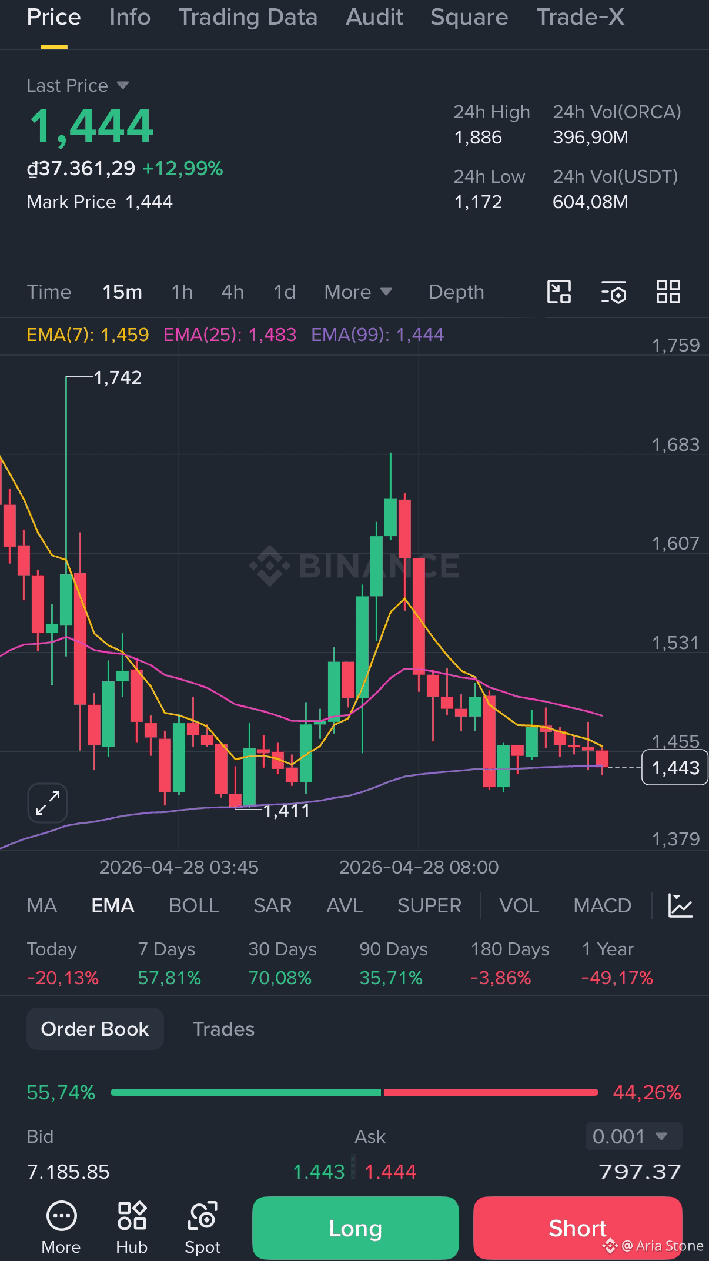Image resolution: width=709 pixels, height=1261 pixels.
Task: Tap ask quantity 797.37
Action: (x=640, y=1172)
